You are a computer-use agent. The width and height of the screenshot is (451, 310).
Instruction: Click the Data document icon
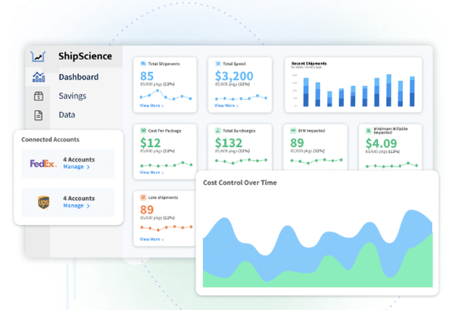pos(38,115)
